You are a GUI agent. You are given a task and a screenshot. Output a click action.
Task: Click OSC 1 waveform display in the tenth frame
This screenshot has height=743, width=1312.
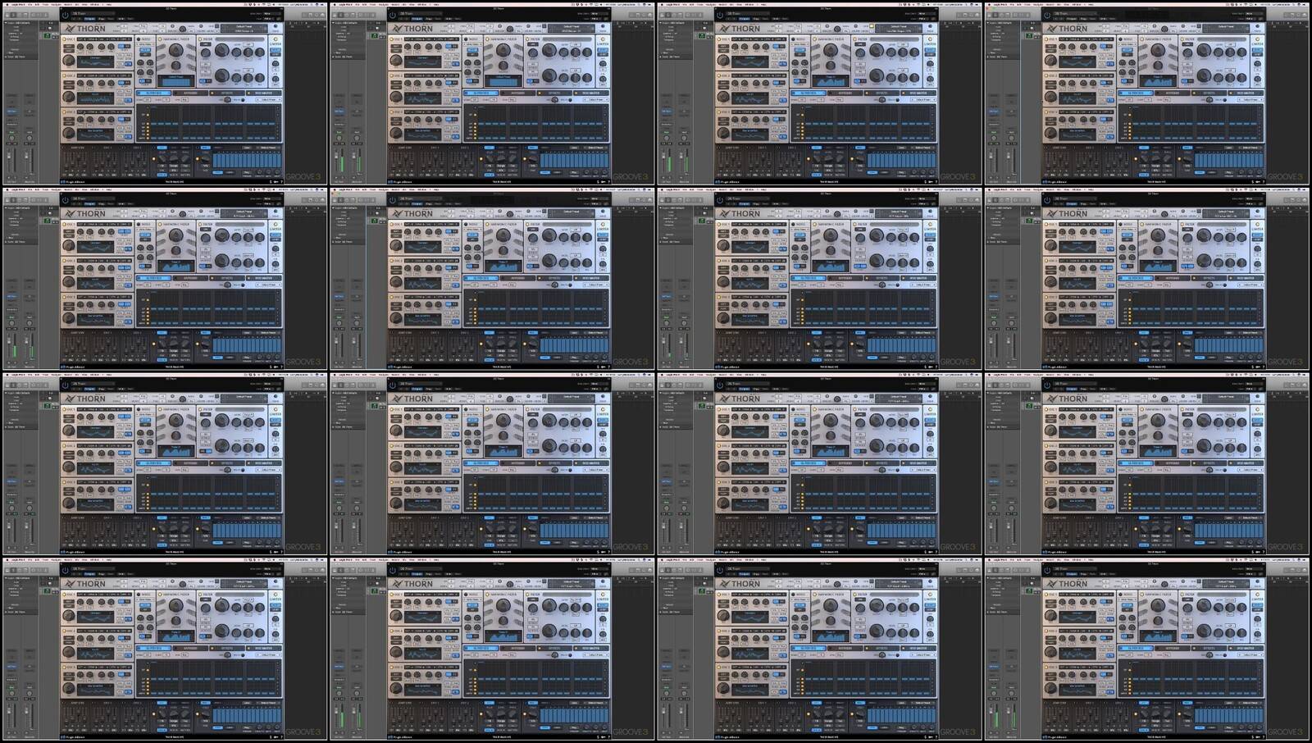pyautogui.click(x=423, y=432)
